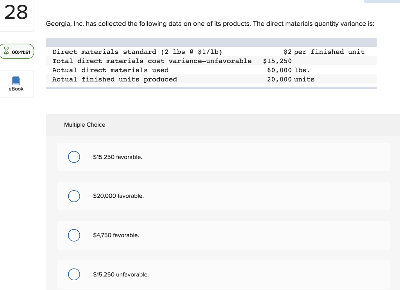Click the "$15,250 favorable." answer text
This screenshot has width=400, height=290.
click(x=118, y=157)
